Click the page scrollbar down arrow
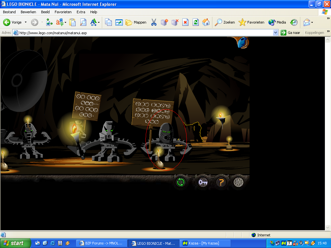The width and height of the screenshot is (331, 248). point(327,227)
